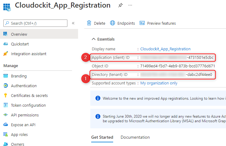The width and height of the screenshot is (226, 146).
Task: Click the Supported account types label
Action: pyautogui.click(x=113, y=83)
